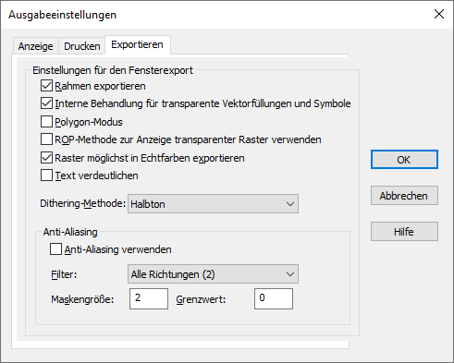Click the Filter combo box chevron
The height and width of the screenshot is (363, 454).
(289, 274)
